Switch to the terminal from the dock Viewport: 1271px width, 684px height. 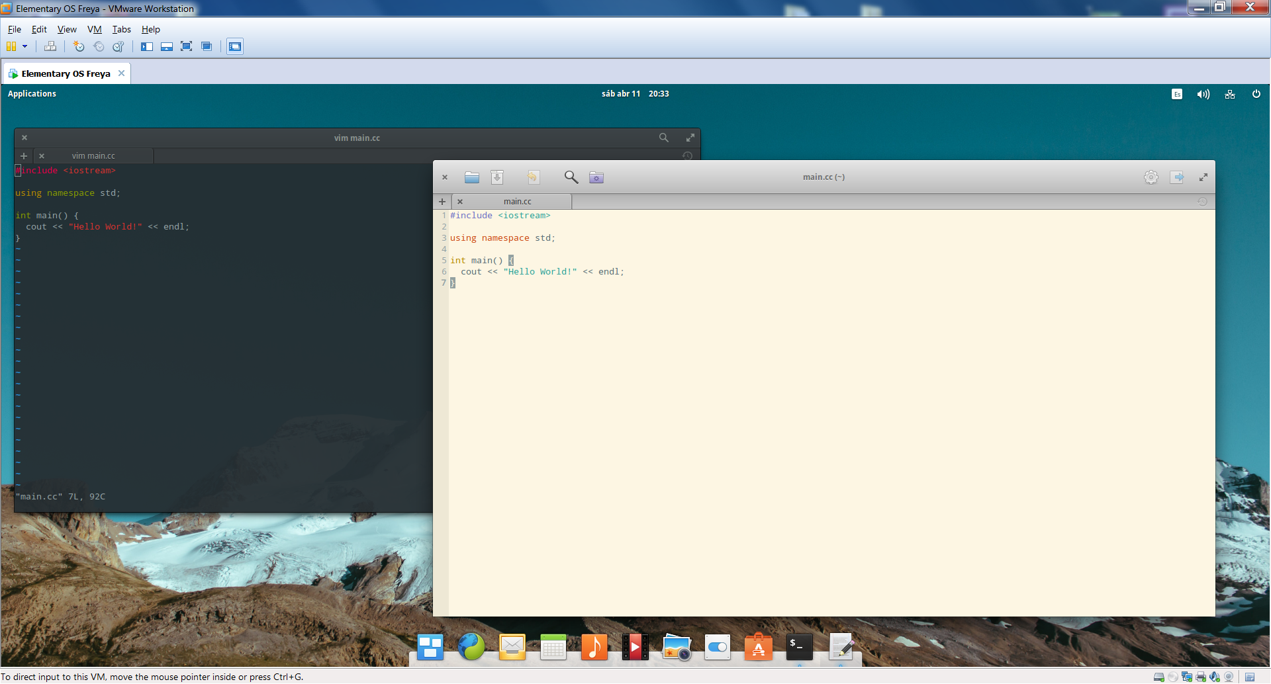800,647
